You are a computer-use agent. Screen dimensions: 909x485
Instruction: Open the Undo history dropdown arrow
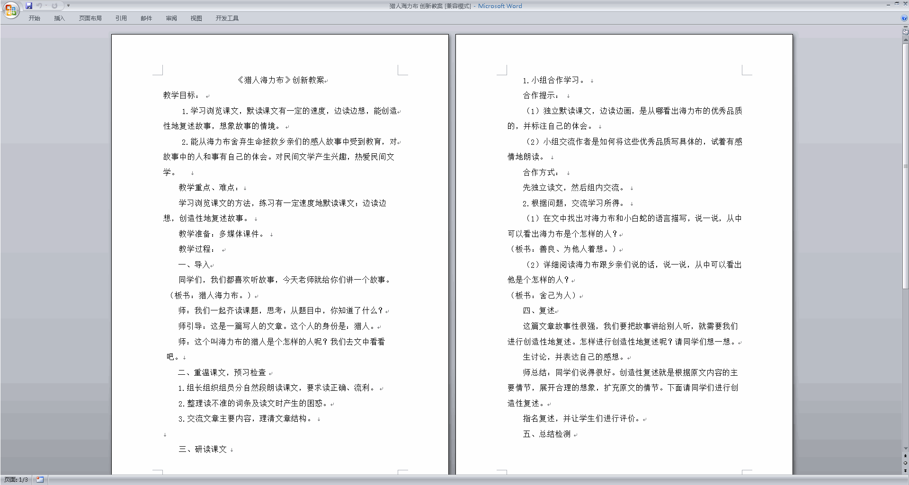click(x=46, y=6)
